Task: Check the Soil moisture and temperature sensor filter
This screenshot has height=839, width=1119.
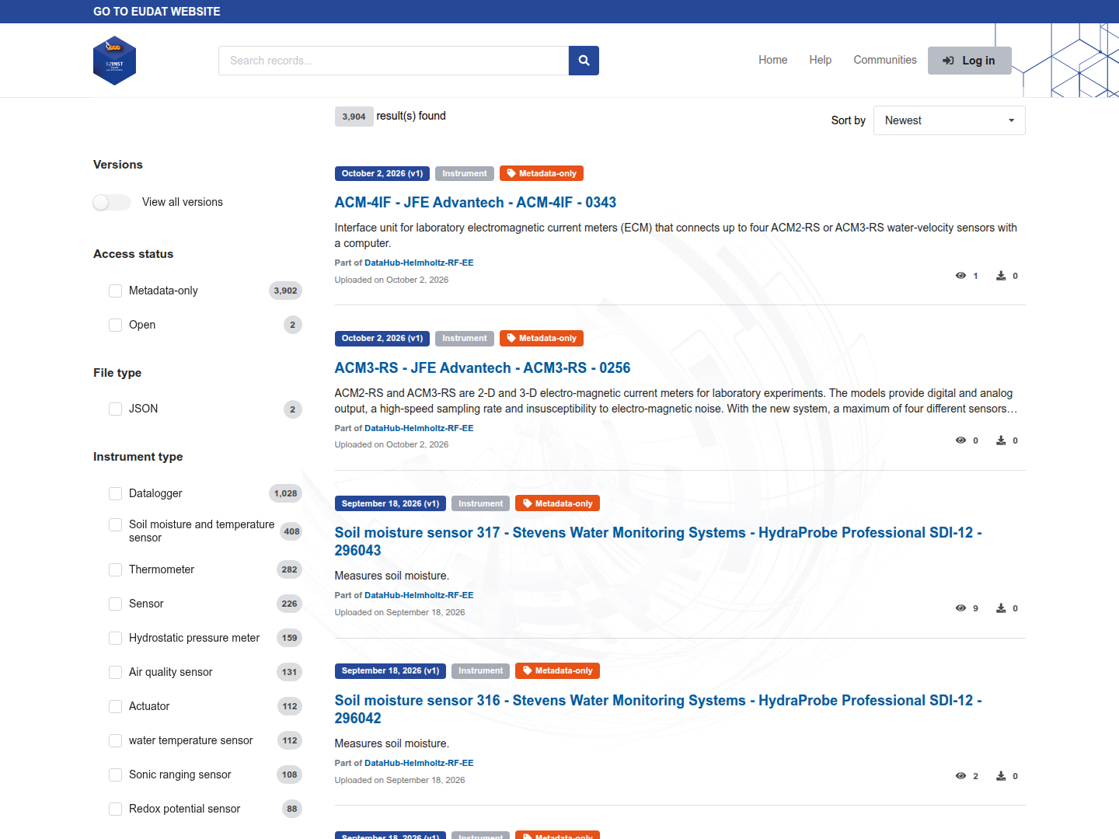Action: [x=115, y=525]
